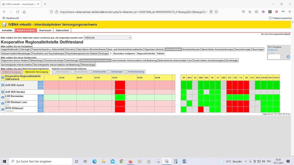
Task: Click the TL badge of AUR UEK Aurich
Action: coord(41,82)
